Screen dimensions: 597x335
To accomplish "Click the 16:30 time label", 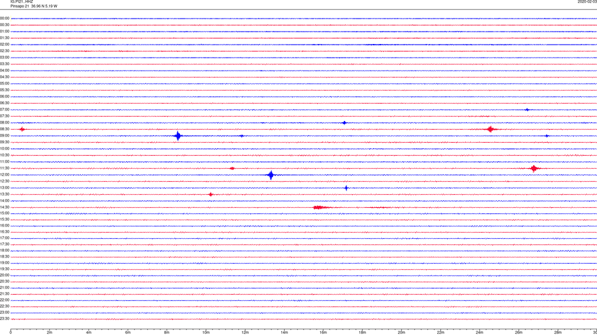I will pos(4,231).
